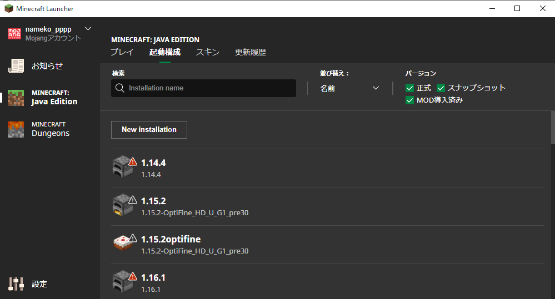
Task: Select MINECRAFT Dungeons sidebar label
Action: coord(51,129)
